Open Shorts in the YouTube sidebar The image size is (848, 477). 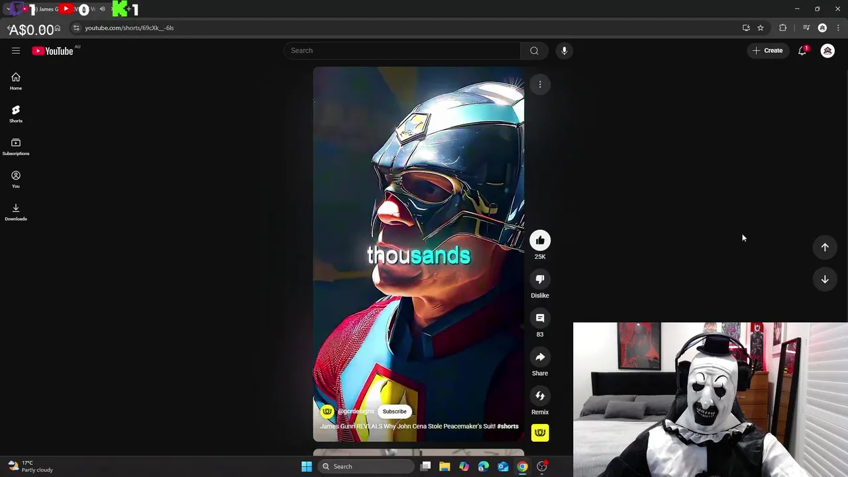coord(16,114)
